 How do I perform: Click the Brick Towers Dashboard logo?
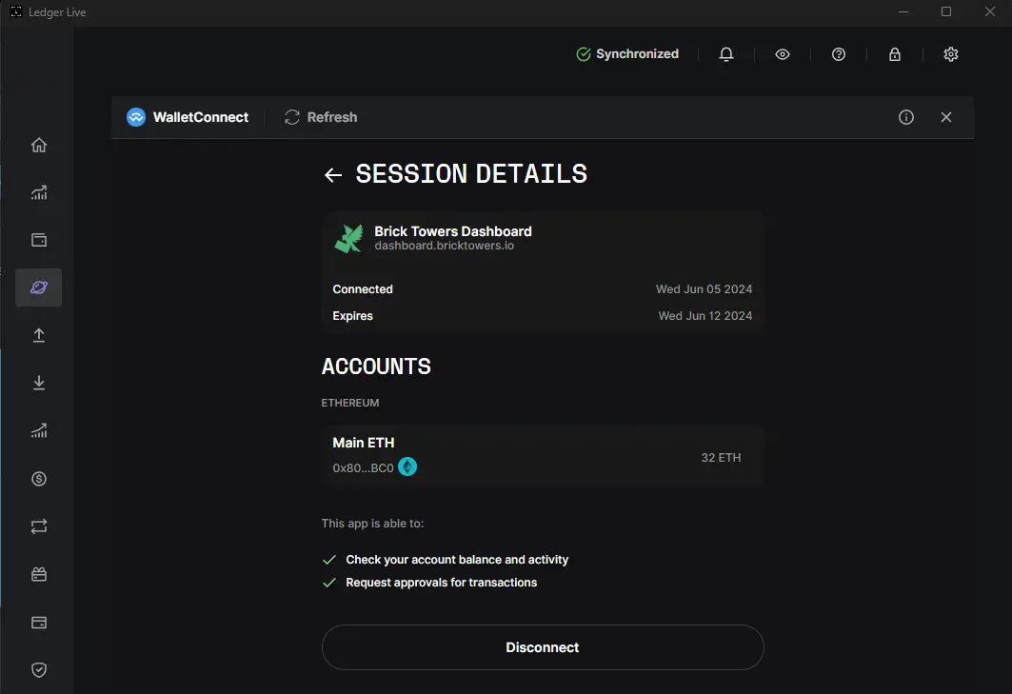(349, 238)
